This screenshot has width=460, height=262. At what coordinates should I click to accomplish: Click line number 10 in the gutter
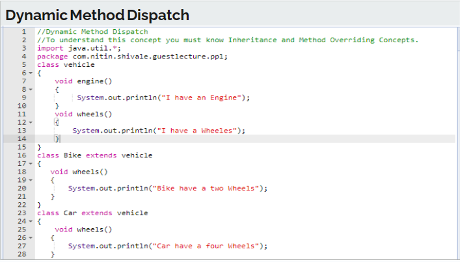[x=22, y=106]
